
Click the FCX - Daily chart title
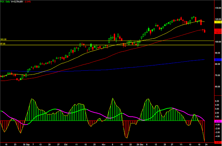[5, 2]
